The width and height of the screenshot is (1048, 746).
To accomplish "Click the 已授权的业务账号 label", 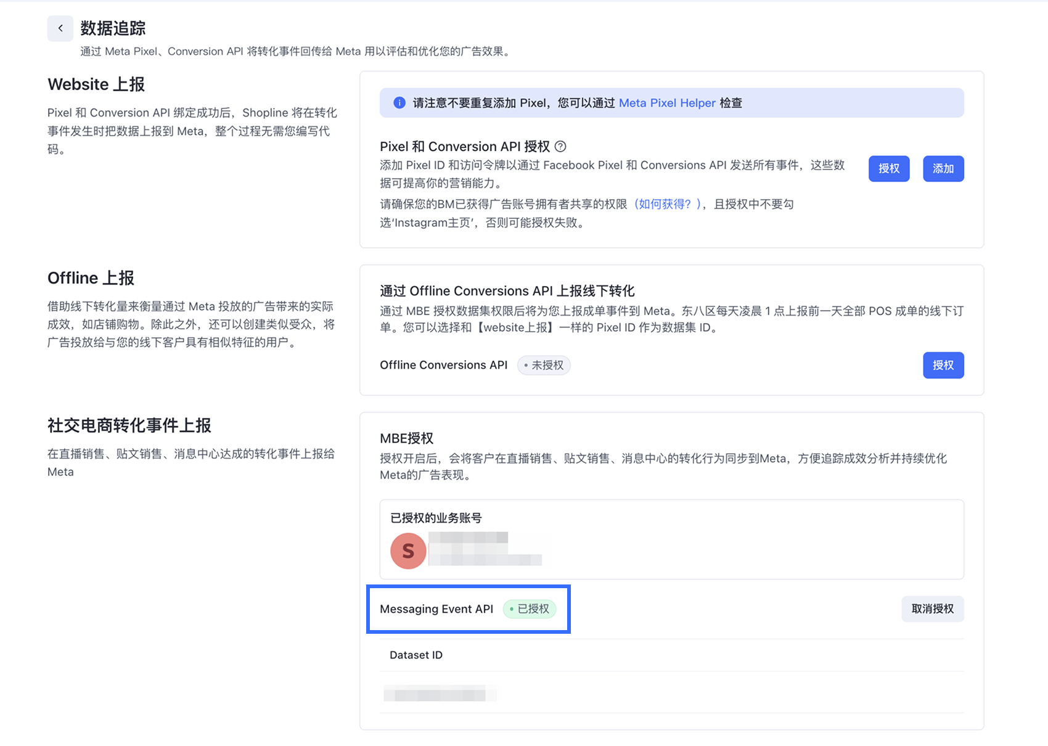I will coord(436,518).
